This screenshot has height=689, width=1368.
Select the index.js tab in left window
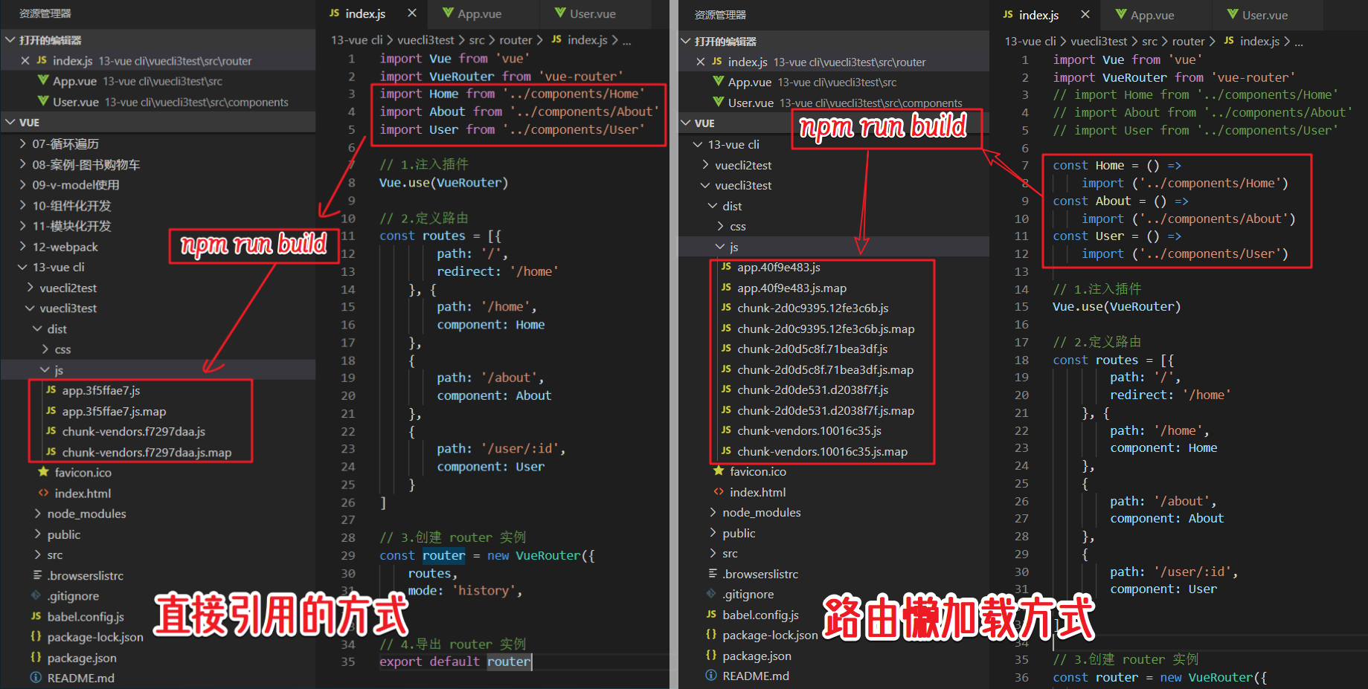pyautogui.click(x=365, y=13)
